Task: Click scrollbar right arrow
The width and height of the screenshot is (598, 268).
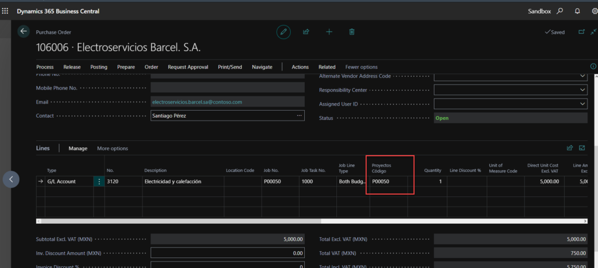Action: pyautogui.click(x=585, y=221)
